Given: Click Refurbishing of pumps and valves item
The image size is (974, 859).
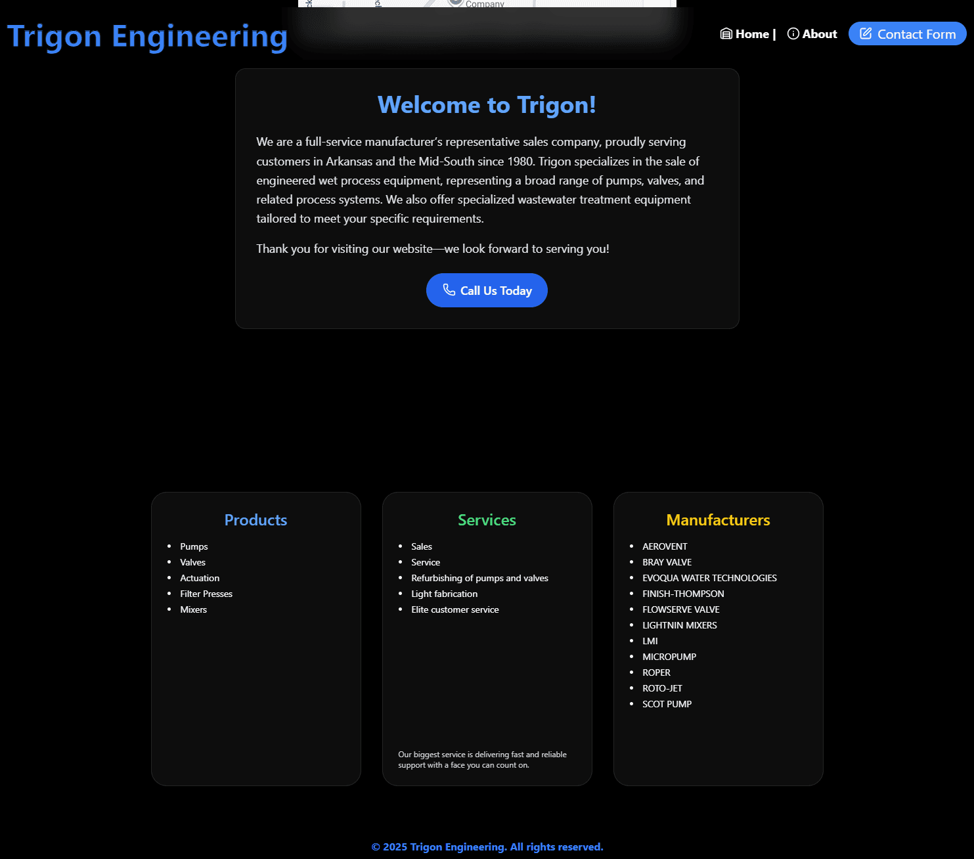Looking at the screenshot, I should pos(479,578).
